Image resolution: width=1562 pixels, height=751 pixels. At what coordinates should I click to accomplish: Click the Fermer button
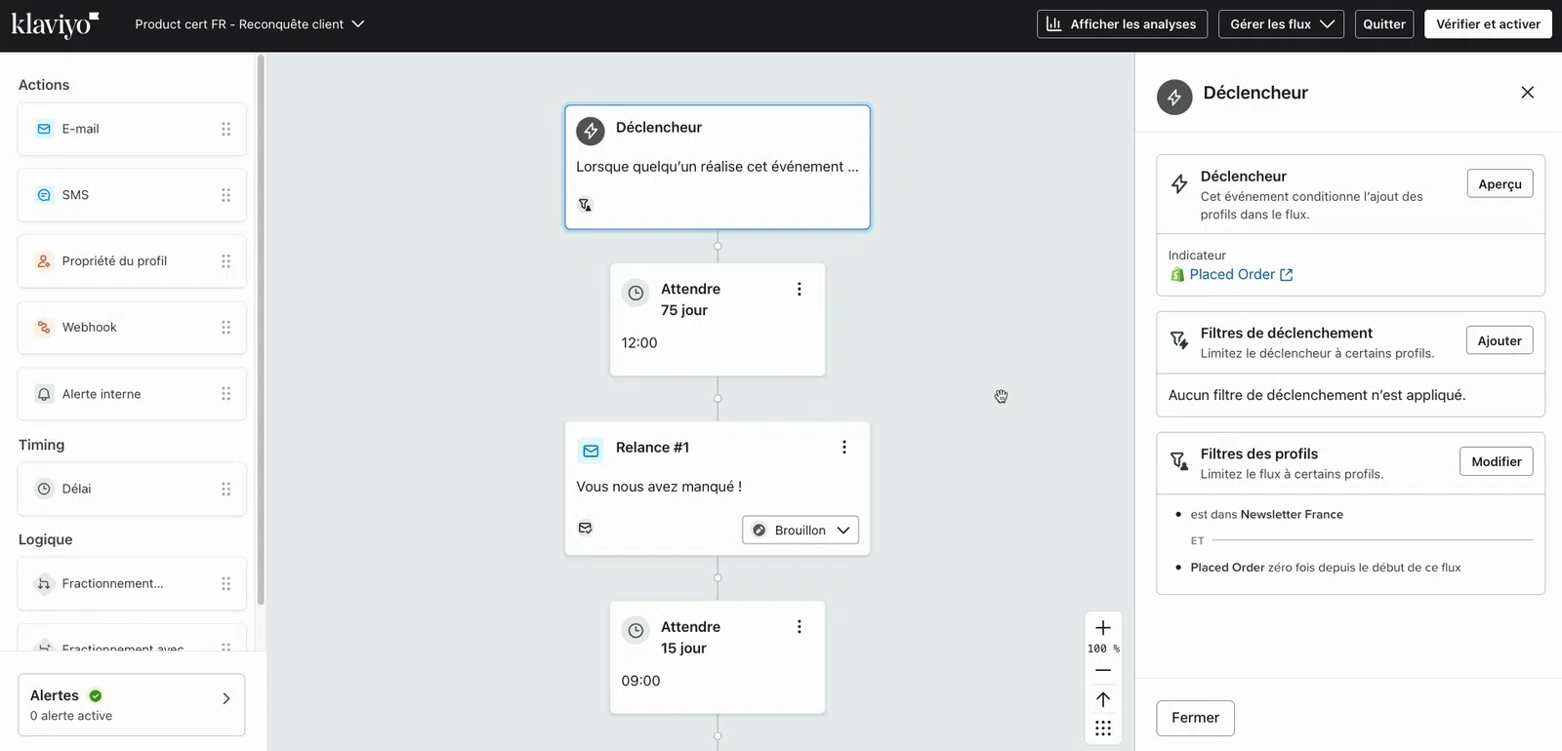click(1195, 718)
